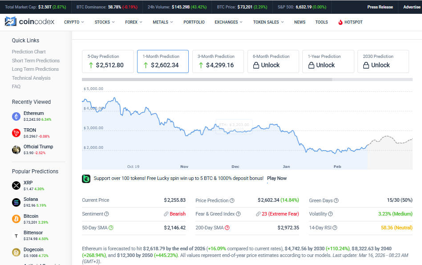The height and width of the screenshot is (265, 422).
Task: Click the Hotspot flame icon
Action: [341, 22]
